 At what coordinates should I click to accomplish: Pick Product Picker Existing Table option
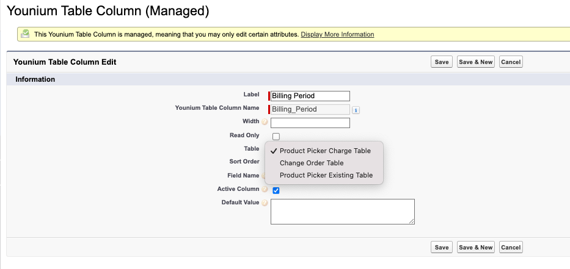click(x=324, y=175)
